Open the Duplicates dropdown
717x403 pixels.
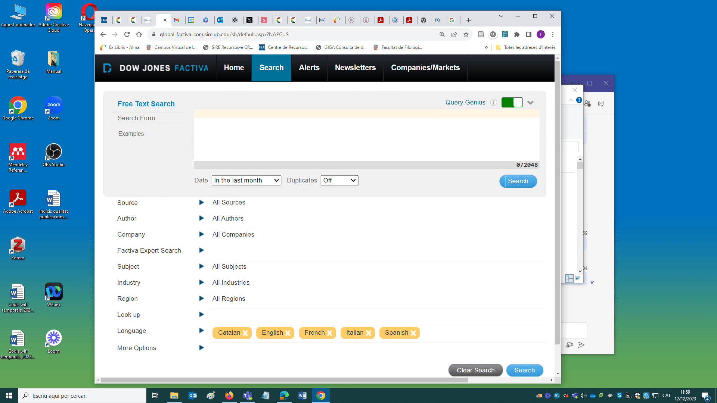pyautogui.click(x=339, y=181)
